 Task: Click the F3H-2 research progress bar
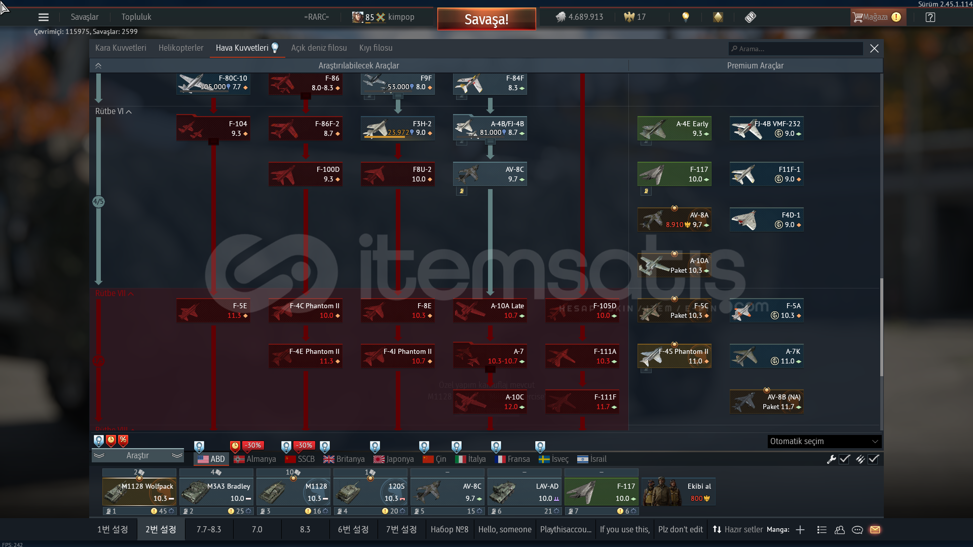(x=398, y=138)
